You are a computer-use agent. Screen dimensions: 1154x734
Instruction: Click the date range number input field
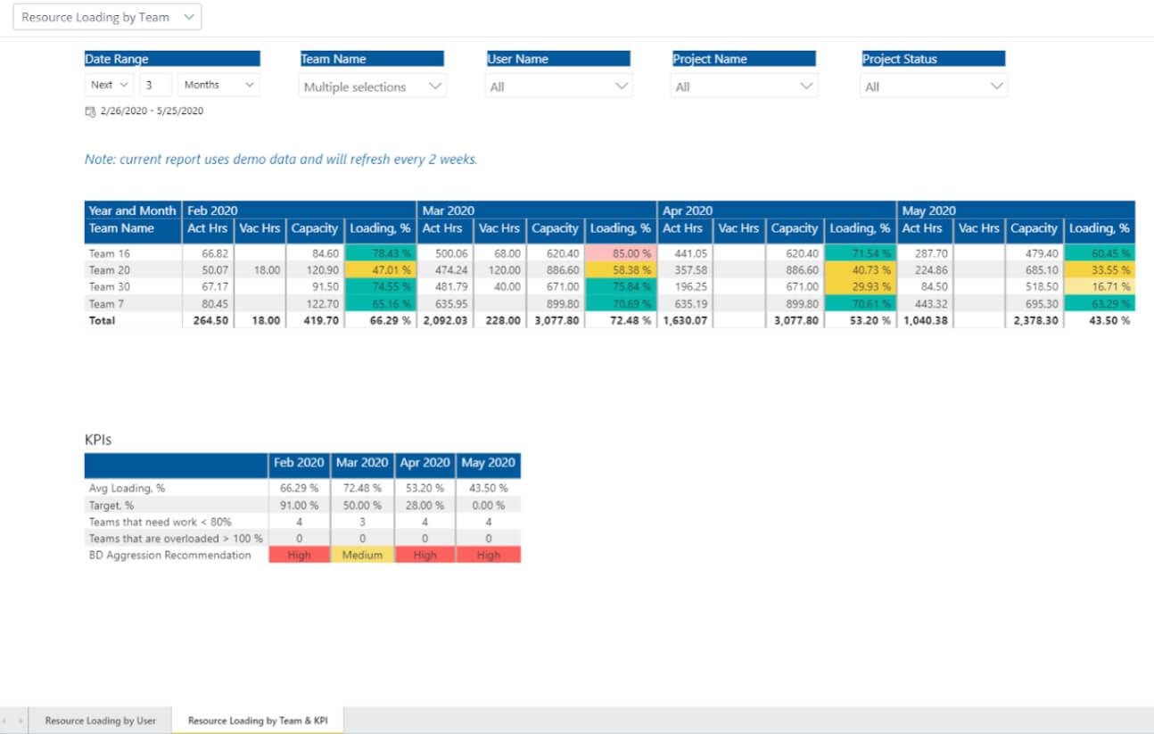(x=156, y=85)
